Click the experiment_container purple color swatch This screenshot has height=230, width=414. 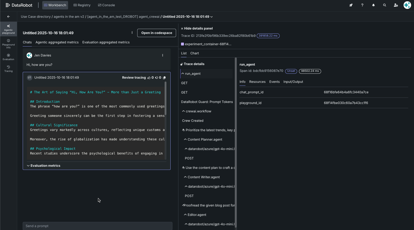tap(183, 44)
